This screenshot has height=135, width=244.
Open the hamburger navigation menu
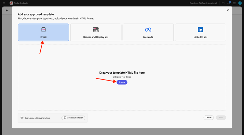(4, 3)
